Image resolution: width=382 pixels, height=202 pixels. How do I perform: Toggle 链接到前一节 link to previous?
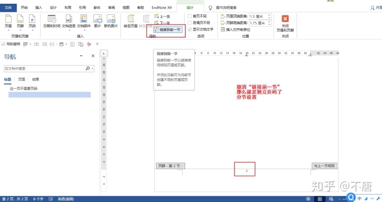pos(168,30)
